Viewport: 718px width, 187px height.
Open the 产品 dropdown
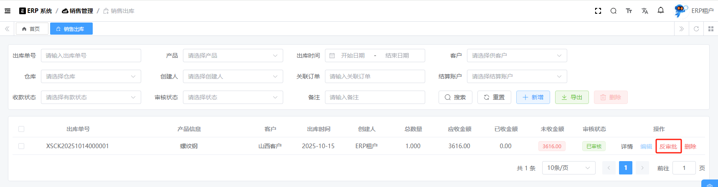233,56
